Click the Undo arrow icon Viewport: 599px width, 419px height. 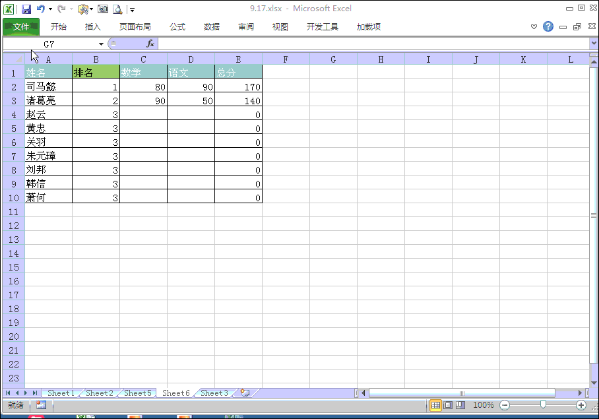[40, 9]
